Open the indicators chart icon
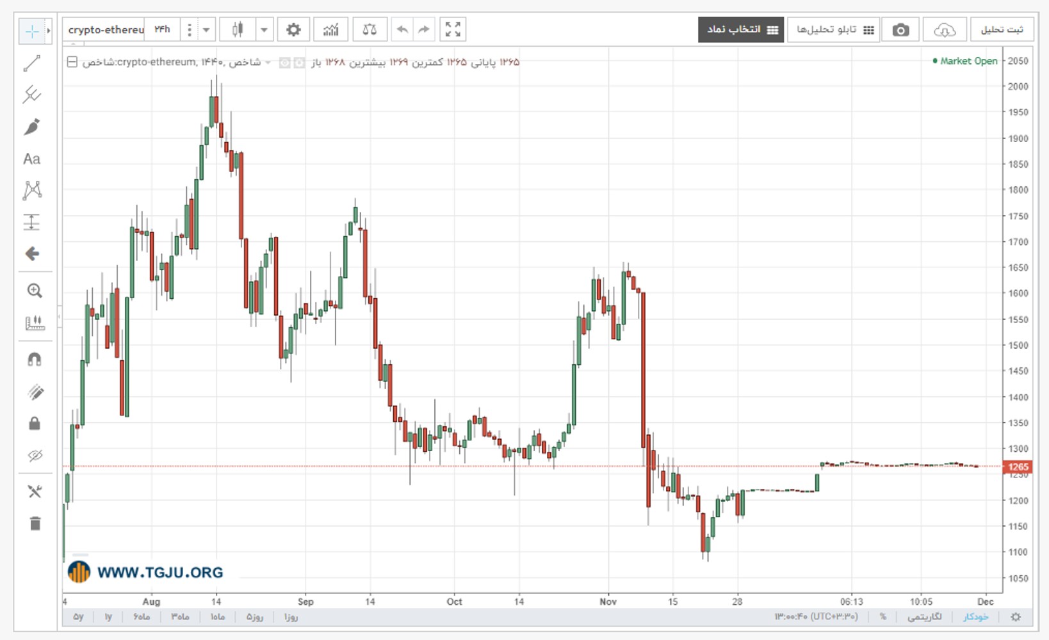 pos(330,29)
